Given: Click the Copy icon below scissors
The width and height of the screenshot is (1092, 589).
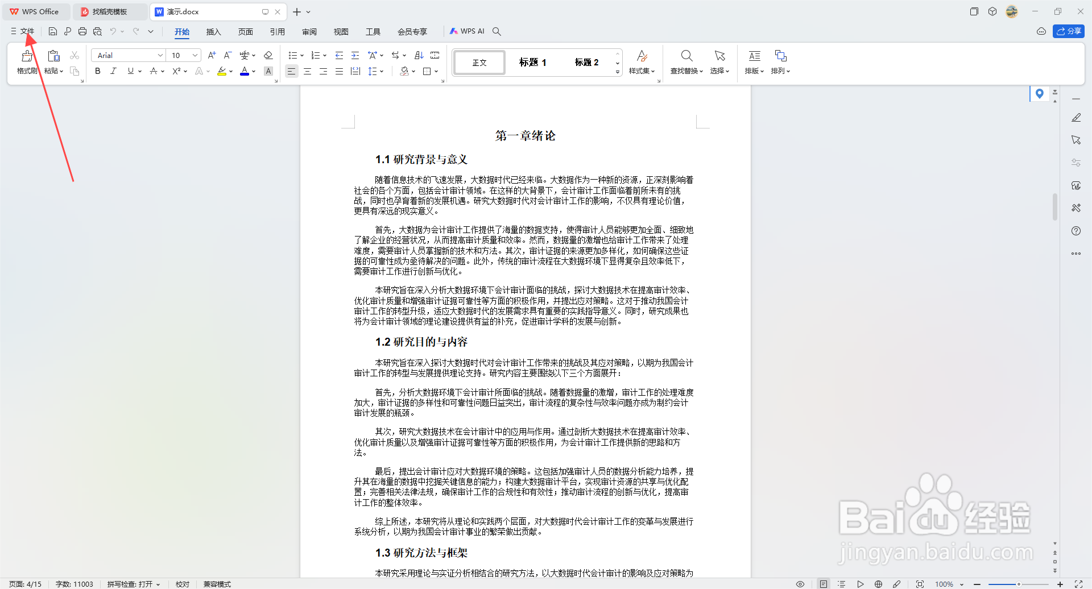Looking at the screenshot, I should [75, 71].
